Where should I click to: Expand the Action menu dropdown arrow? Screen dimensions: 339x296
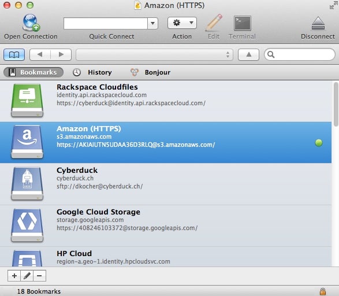[191, 23]
